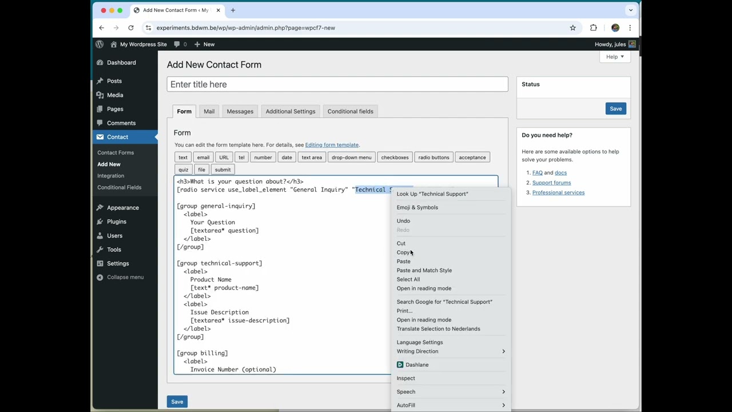
Task: Insert a checkboxes form-tag
Action: 395,157
